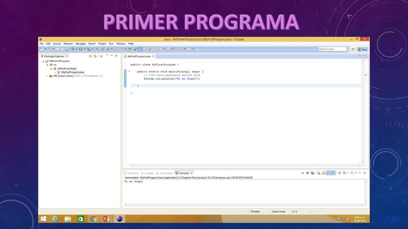Click the Print toolbar icon

pos(67,49)
